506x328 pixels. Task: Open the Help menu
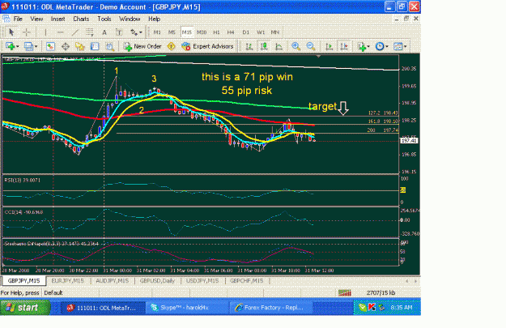pos(155,19)
